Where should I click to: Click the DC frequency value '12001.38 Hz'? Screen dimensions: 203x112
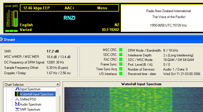coord(55,62)
